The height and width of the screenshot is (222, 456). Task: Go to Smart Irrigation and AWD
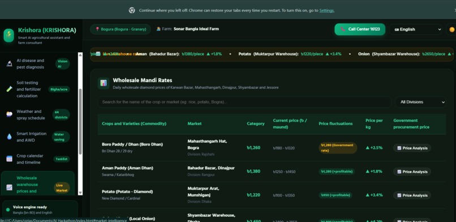[38, 136]
